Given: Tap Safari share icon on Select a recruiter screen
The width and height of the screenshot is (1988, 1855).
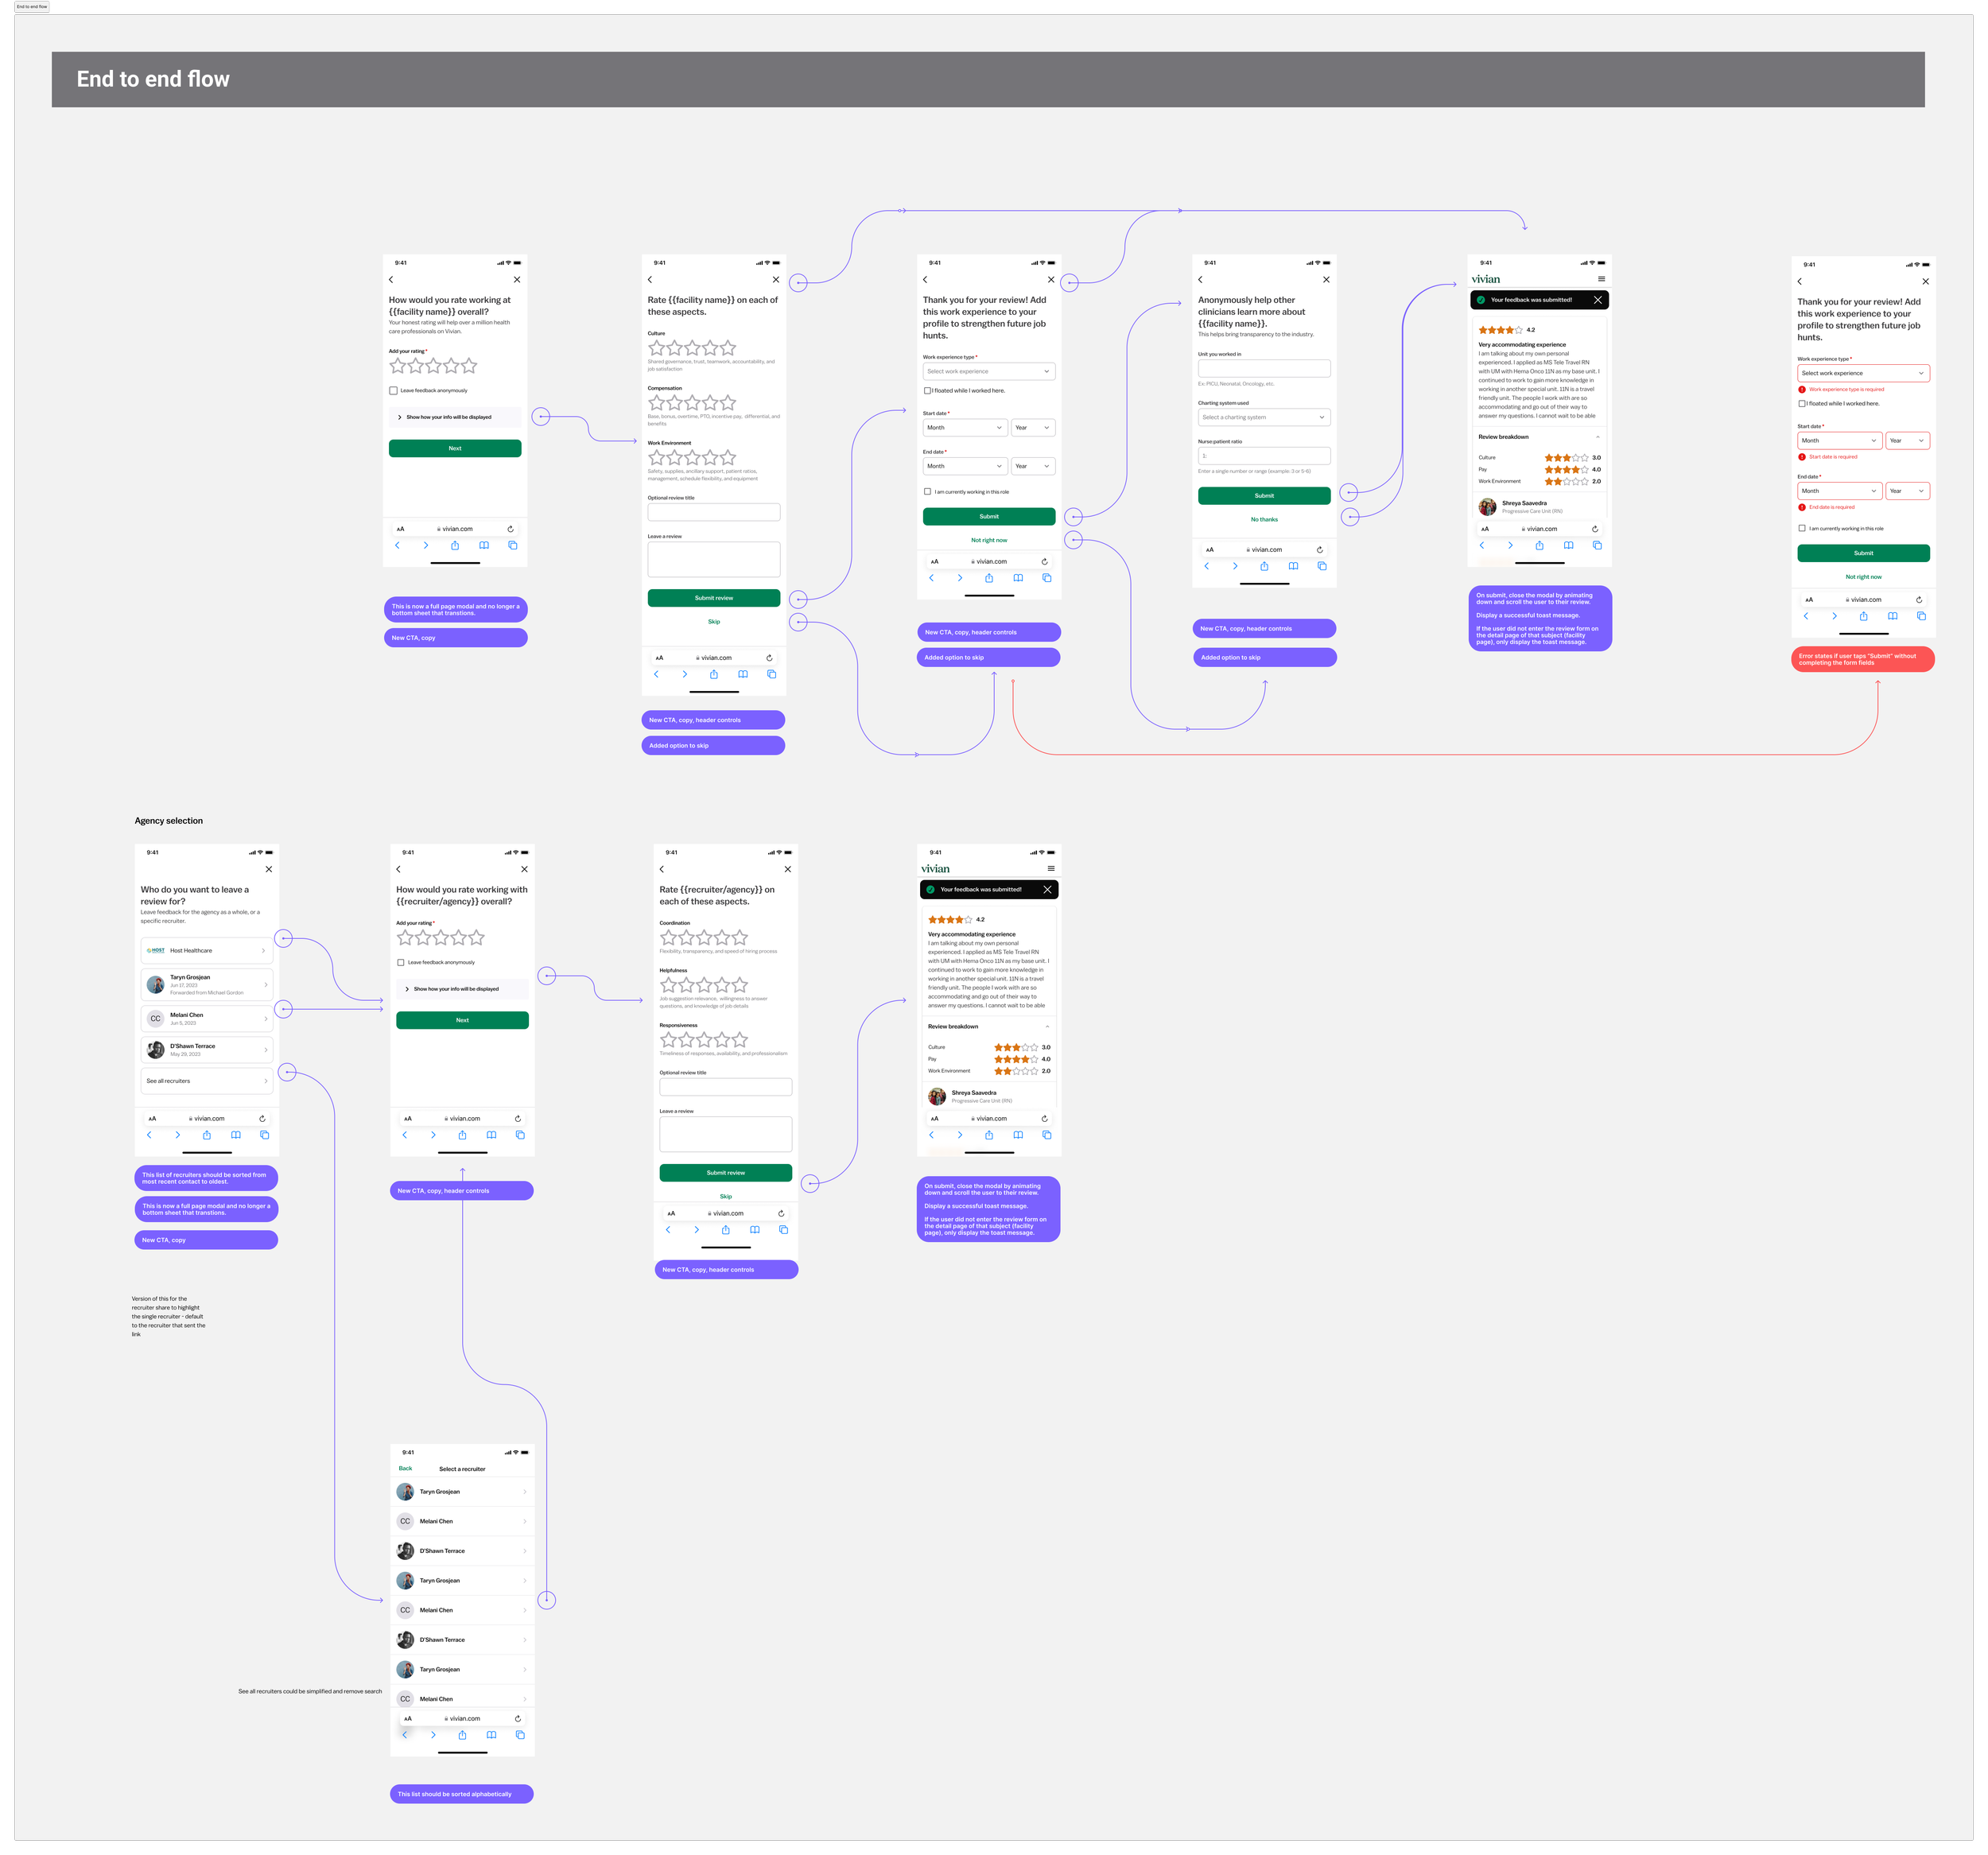Looking at the screenshot, I should pos(462,1735).
